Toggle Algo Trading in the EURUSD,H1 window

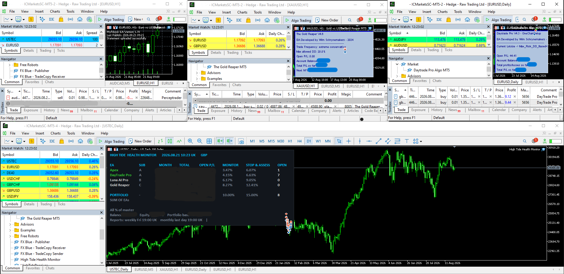[x=111, y=19]
